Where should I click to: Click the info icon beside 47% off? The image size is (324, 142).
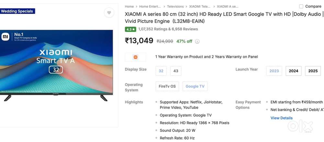click(x=197, y=41)
